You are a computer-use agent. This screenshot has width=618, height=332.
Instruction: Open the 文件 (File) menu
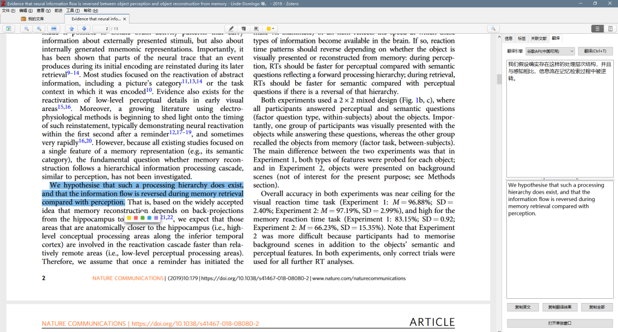click(x=8, y=11)
